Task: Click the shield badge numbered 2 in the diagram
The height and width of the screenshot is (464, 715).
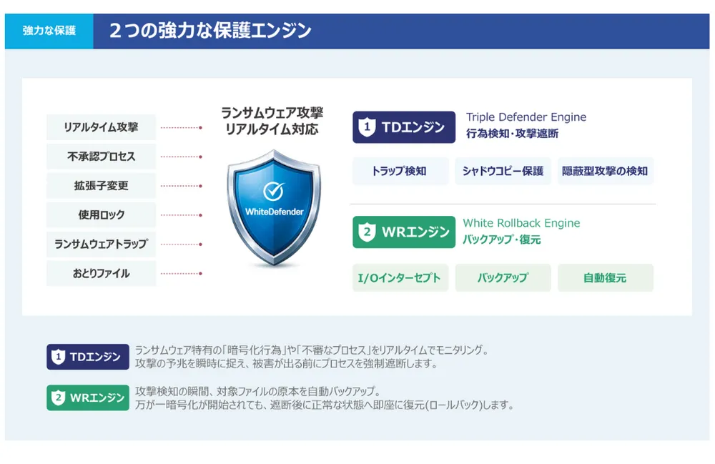Action: pos(367,232)
